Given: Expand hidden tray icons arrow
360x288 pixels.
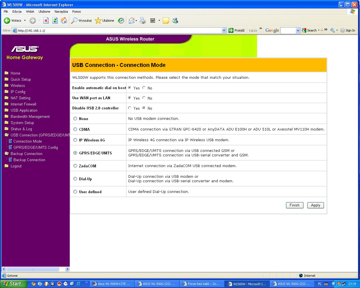Looking at the screenshot, I should pos(334,284).
